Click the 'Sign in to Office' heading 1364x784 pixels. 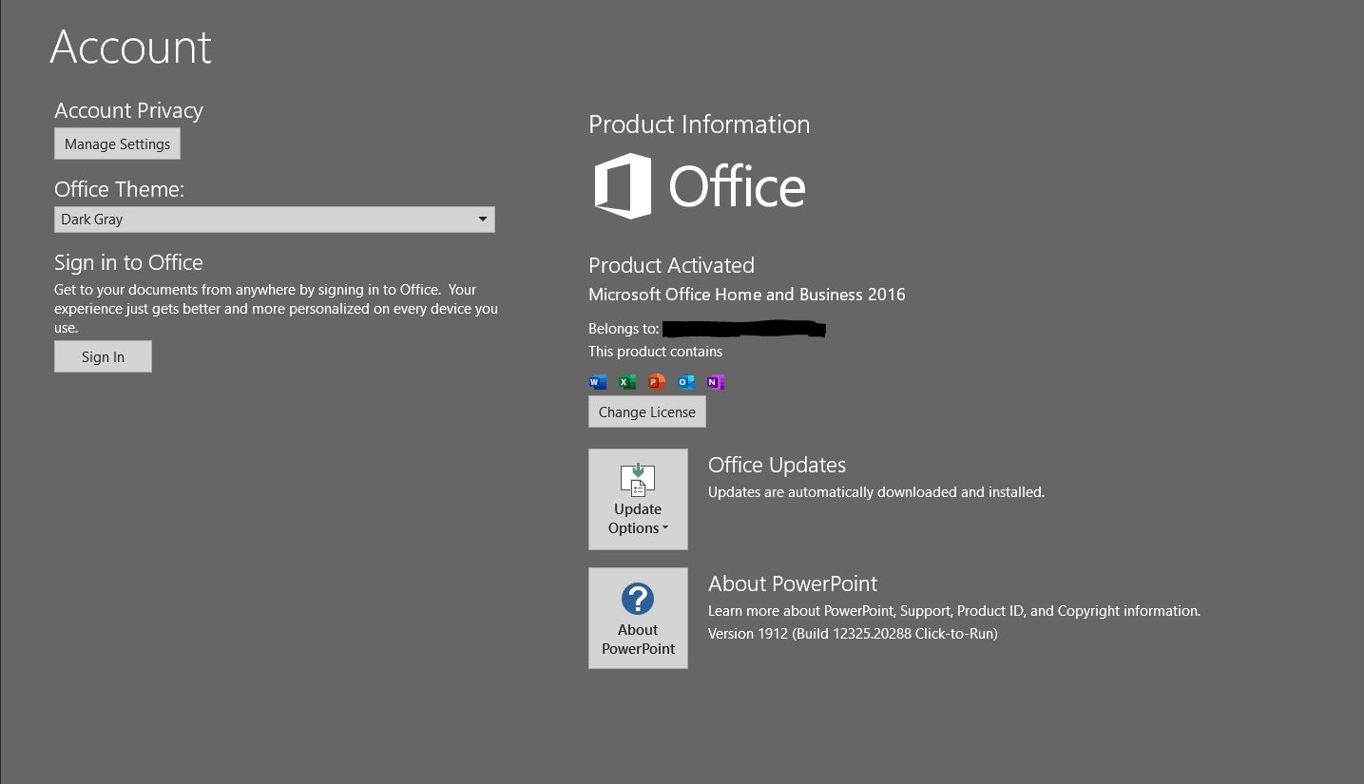click(x=128, y=262)
